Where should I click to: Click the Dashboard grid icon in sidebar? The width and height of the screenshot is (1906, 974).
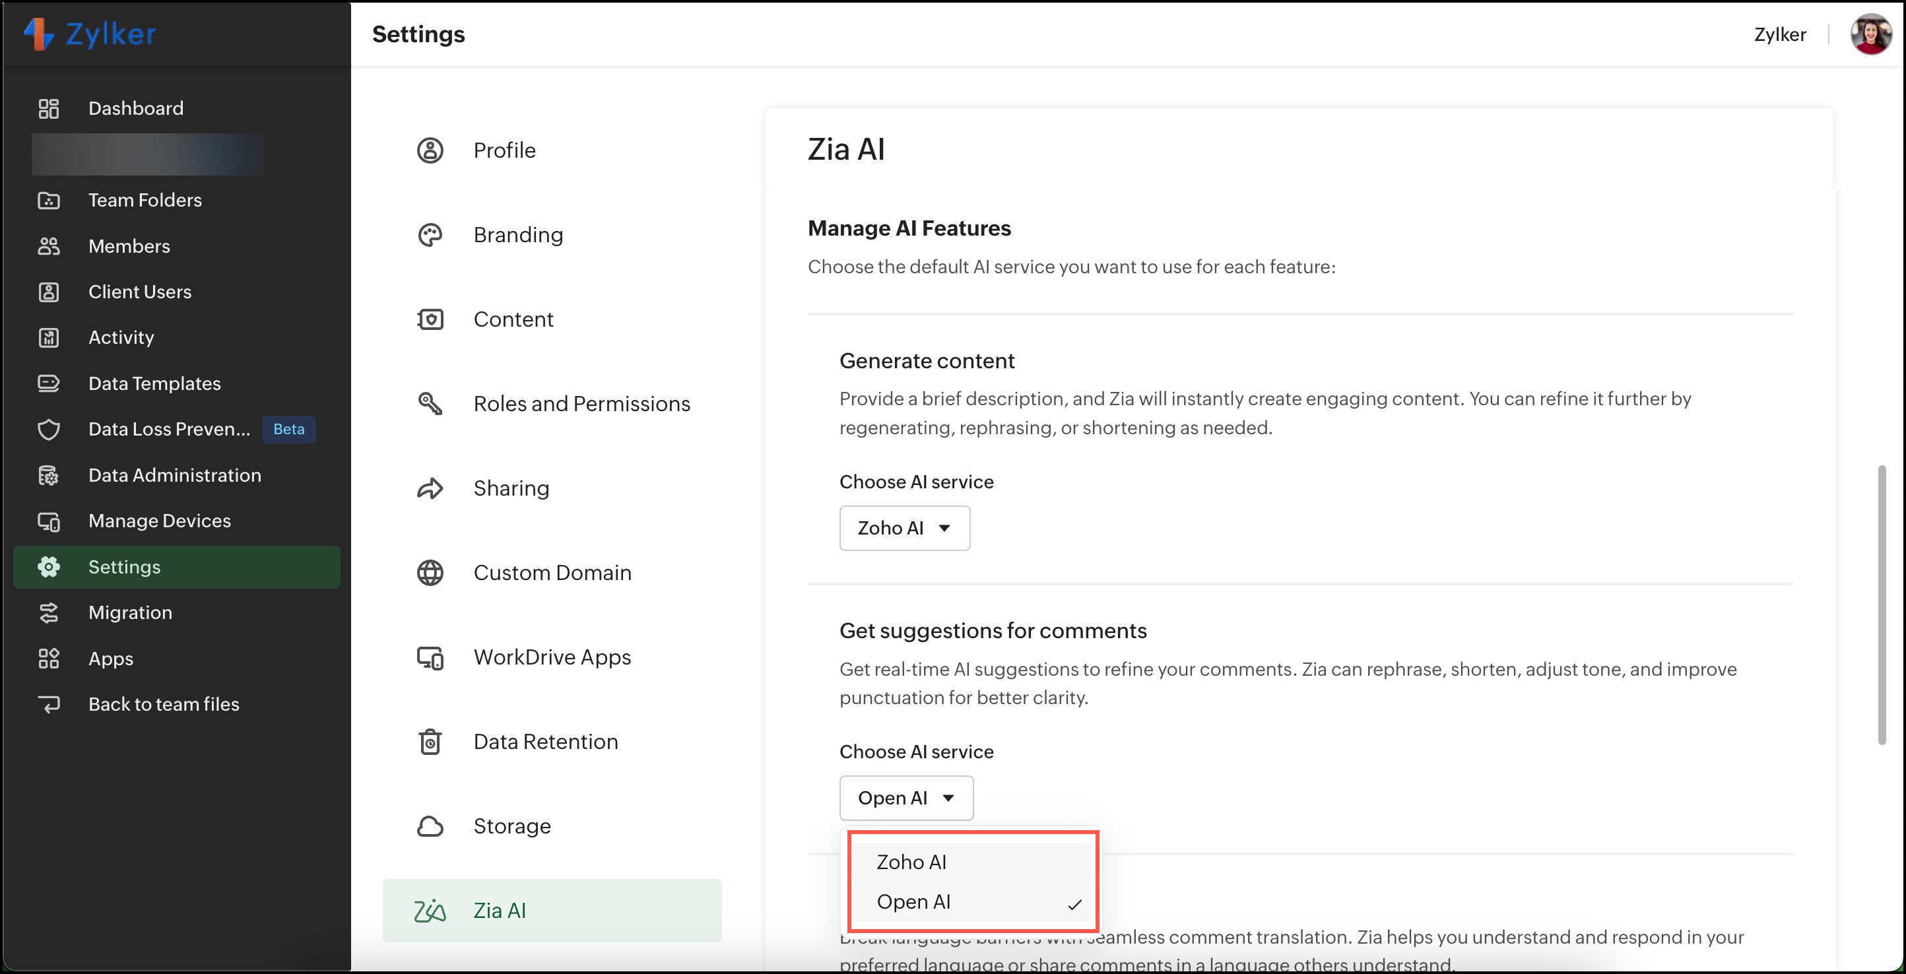click(x=49, y=109)
